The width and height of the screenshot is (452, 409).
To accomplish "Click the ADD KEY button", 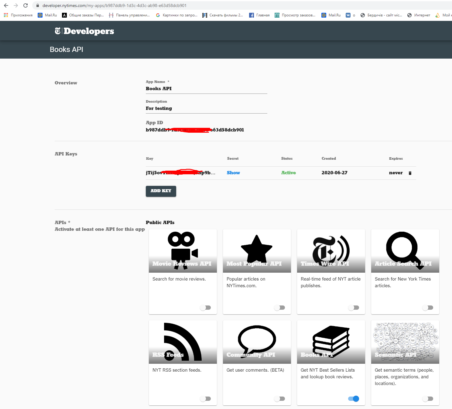I will (161, 191).
